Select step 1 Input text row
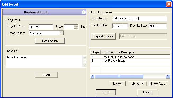Image resolution: width=173 pixels, height=98 pixels. [x=130, y=57]
